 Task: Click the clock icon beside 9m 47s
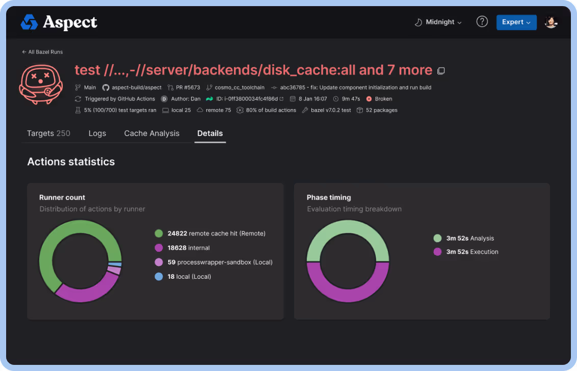(335, 99)
